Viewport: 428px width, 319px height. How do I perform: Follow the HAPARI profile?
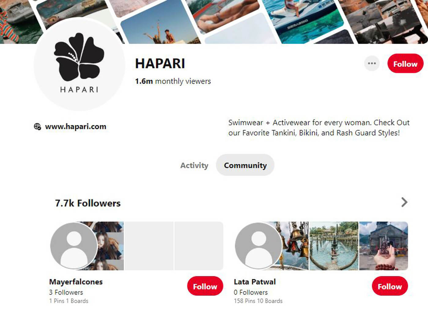click(x=405, y=64)
